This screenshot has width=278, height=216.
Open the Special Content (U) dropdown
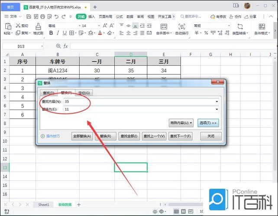tap(181, 123)
